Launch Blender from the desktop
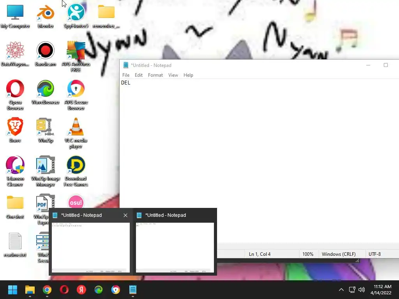 tap(45, 16)
